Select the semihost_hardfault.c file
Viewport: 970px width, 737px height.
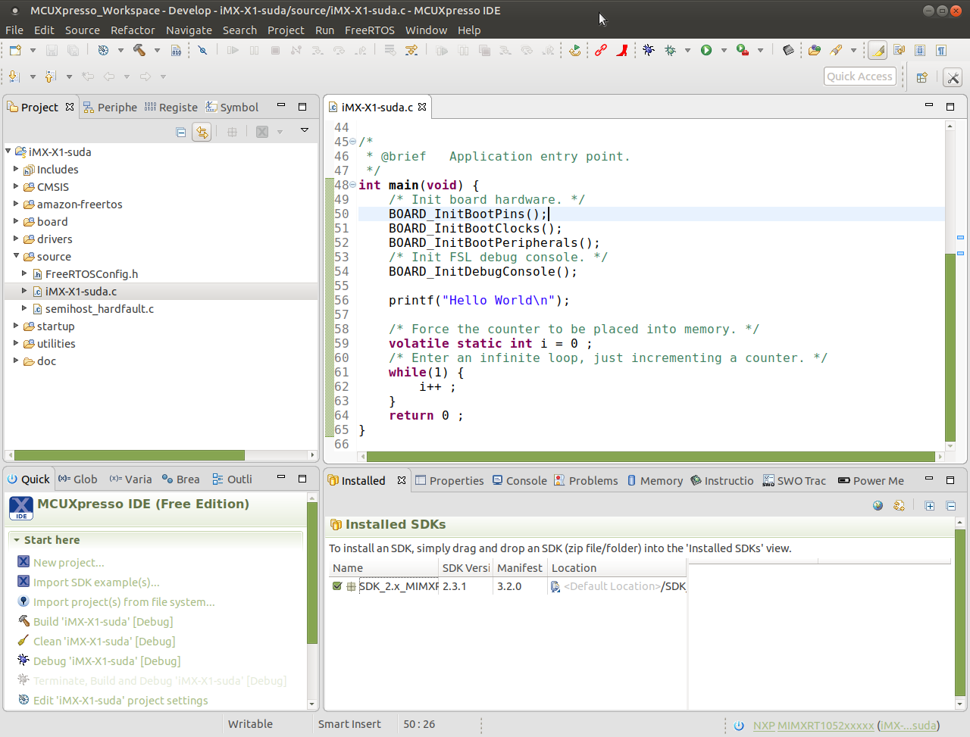coord(99,309)
